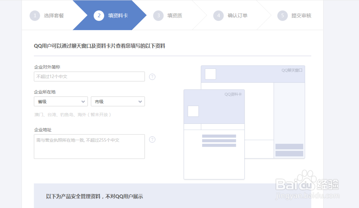Focus the 企业对外简称 input field
This screenshot has width=359, height=208.
coord(89,76)
